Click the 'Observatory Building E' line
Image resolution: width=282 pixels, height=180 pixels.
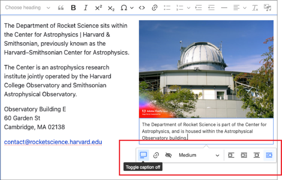35,109
